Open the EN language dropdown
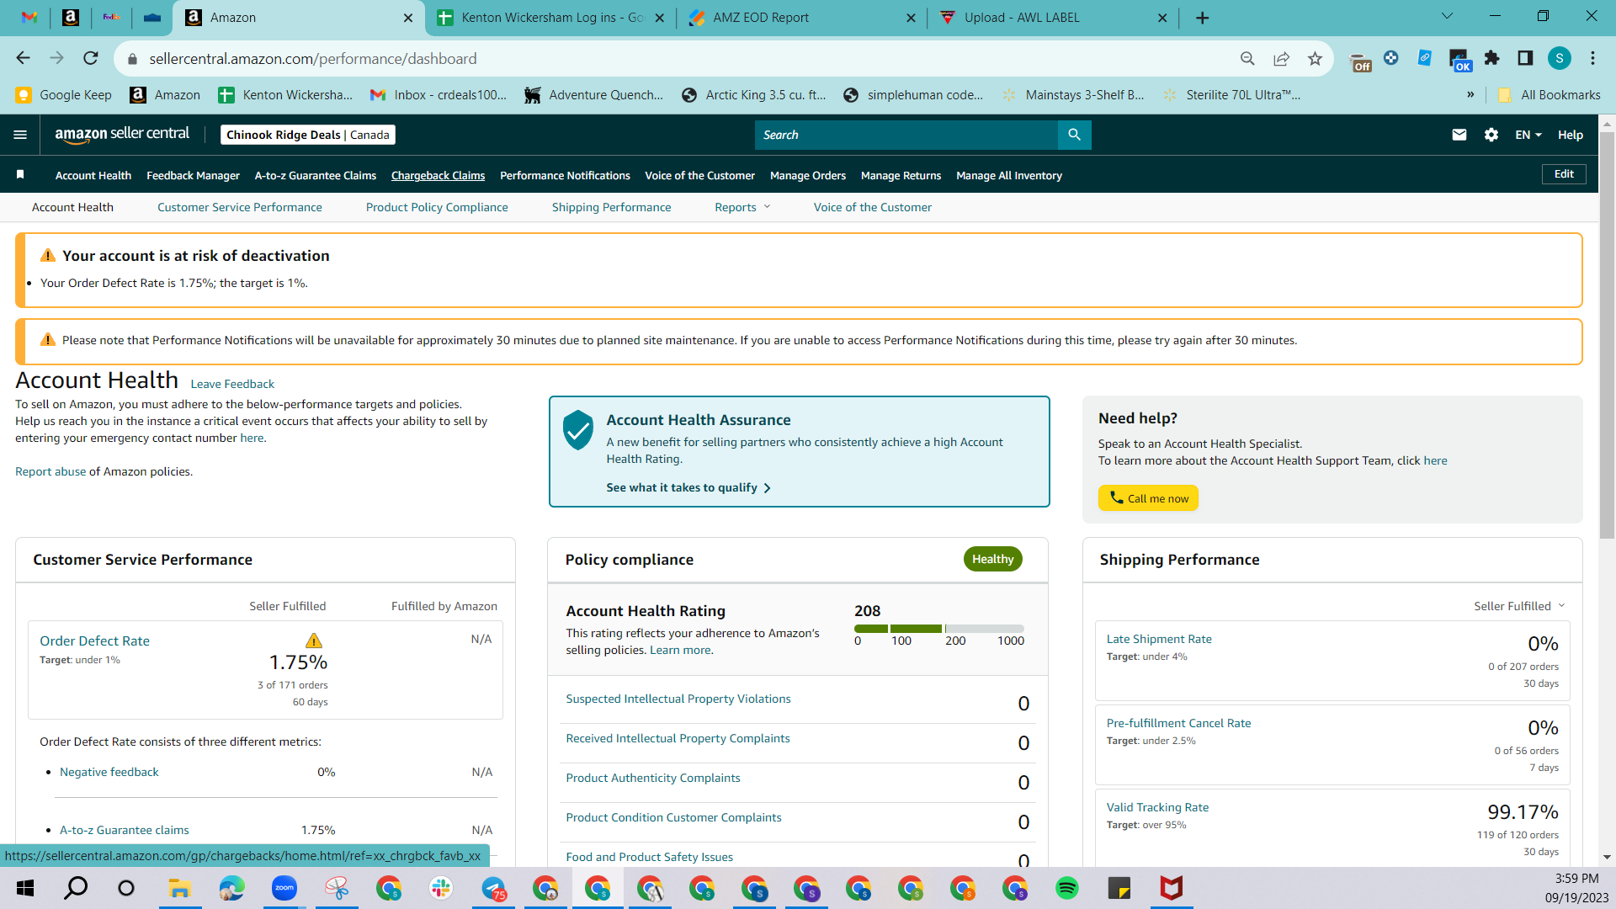The height and width of the screenshot is (909, 1616). click(1528, 135)
